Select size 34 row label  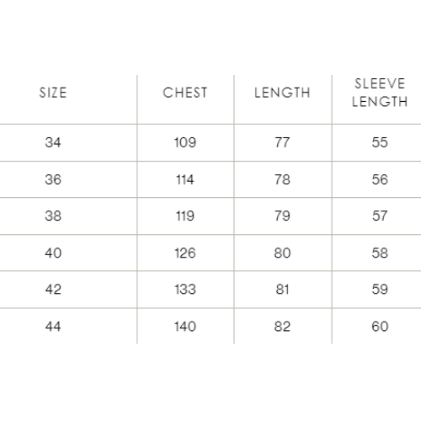(53, 142)
